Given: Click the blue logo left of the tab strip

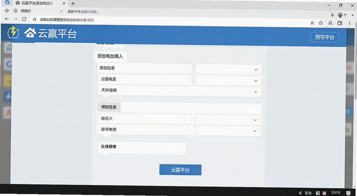Looking at the screenshot, I should coord(7,2).
